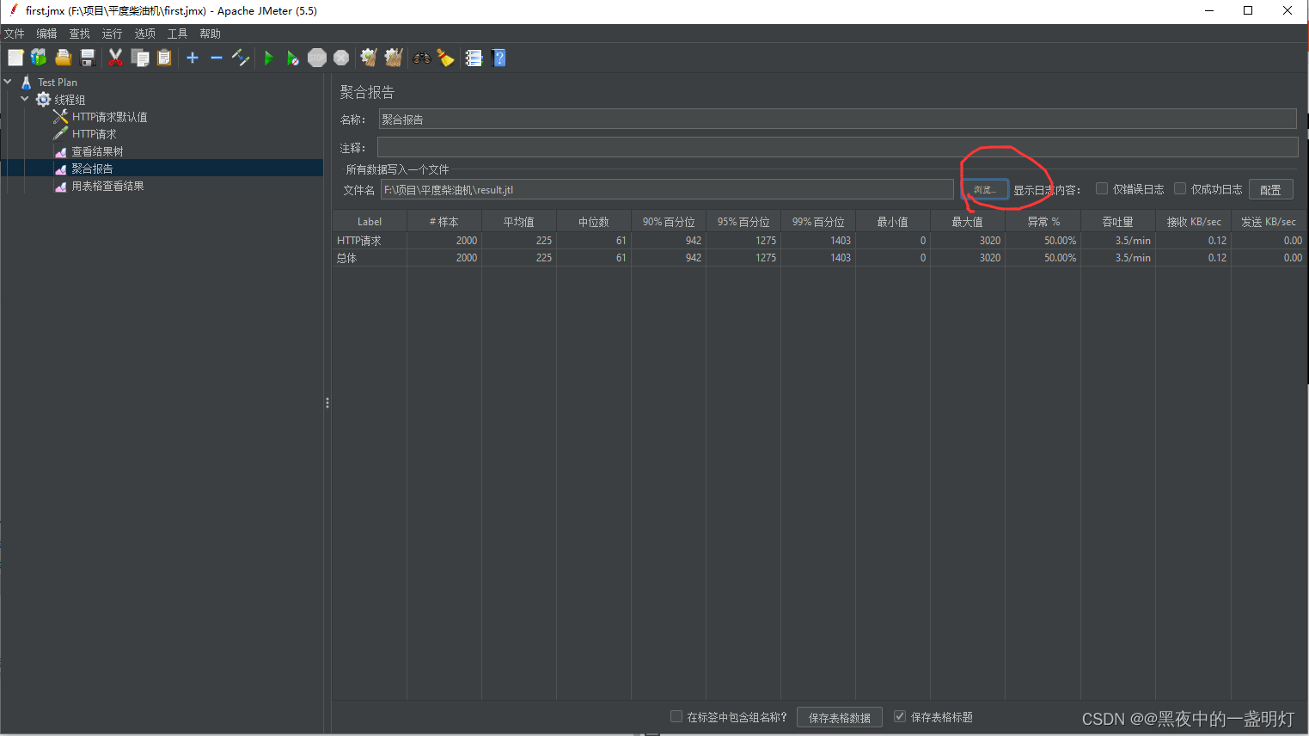Clear all results with double broom

coord(394,58)
